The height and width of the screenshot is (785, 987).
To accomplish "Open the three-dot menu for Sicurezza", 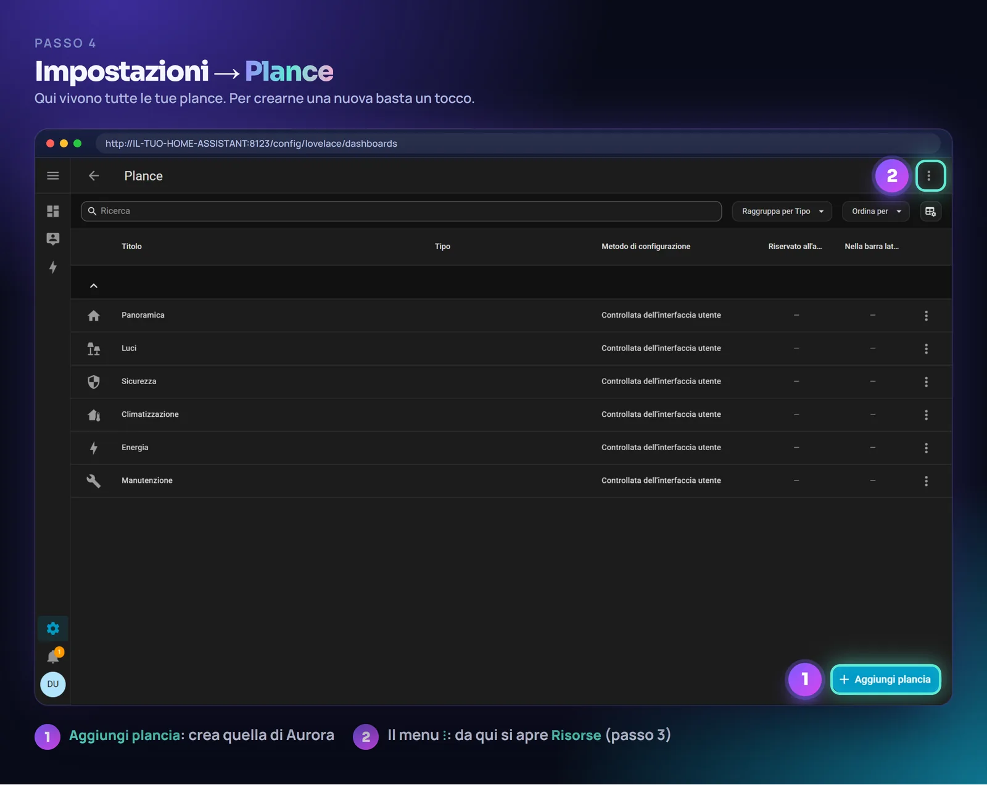I will point(926,382).
